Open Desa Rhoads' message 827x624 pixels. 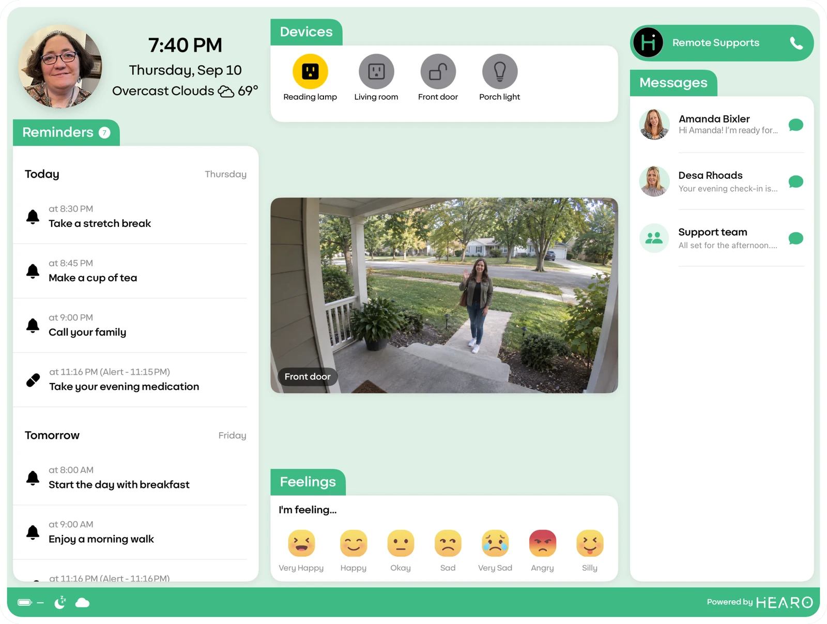tap(722, 181)
